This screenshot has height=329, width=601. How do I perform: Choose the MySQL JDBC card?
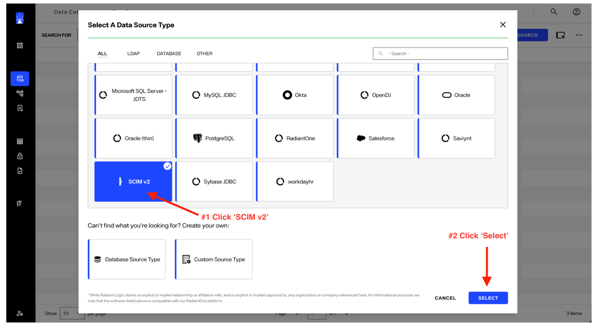pos(214,95)
